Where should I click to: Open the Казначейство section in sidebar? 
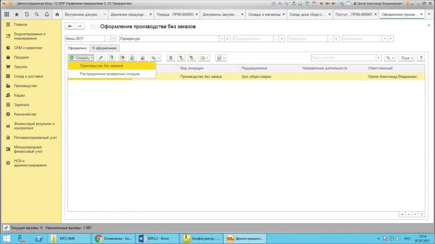(x=25, y=114)
